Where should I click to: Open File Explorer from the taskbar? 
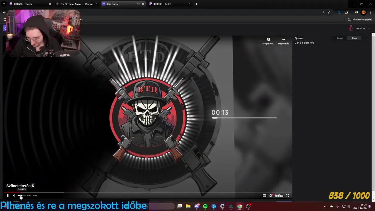click(x=188, y=206)
